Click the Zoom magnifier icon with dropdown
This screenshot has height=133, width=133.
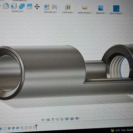(x=61, y=119)
